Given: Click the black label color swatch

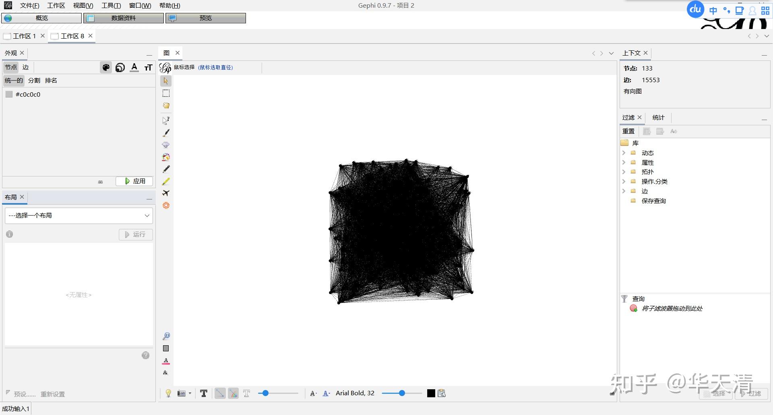Looking at the screenshot, I should click(x=431, y=394).
